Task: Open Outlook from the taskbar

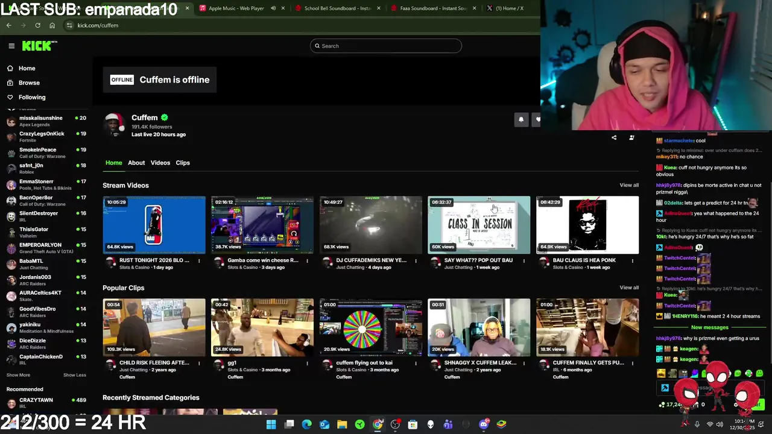Action: pos(324,424)
